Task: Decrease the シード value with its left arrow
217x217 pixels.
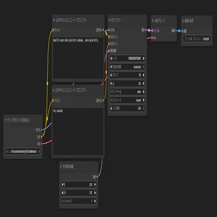Action: point(111,59)
